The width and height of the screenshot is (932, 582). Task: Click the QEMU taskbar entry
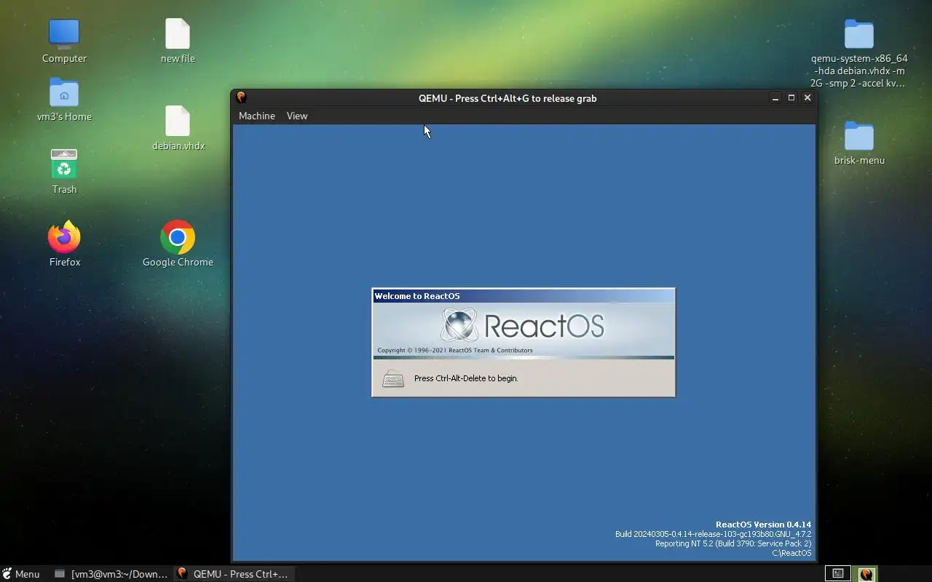coord(233,574)
